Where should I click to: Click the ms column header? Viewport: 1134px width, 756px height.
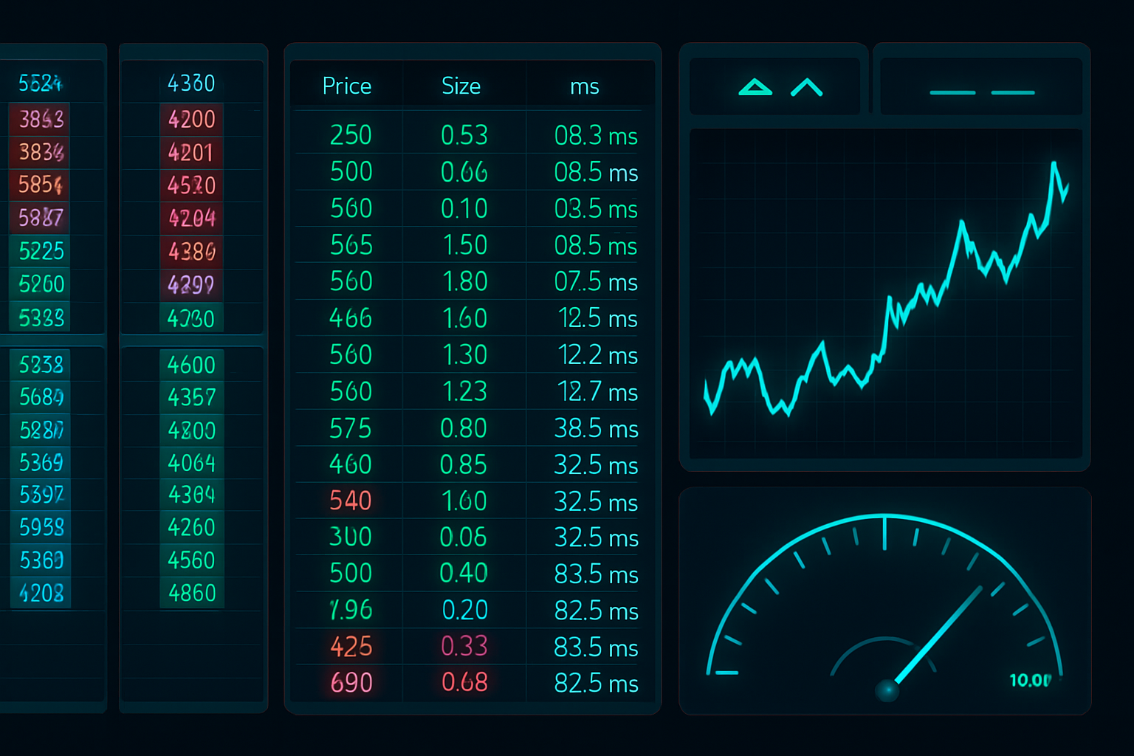(584, 87)
